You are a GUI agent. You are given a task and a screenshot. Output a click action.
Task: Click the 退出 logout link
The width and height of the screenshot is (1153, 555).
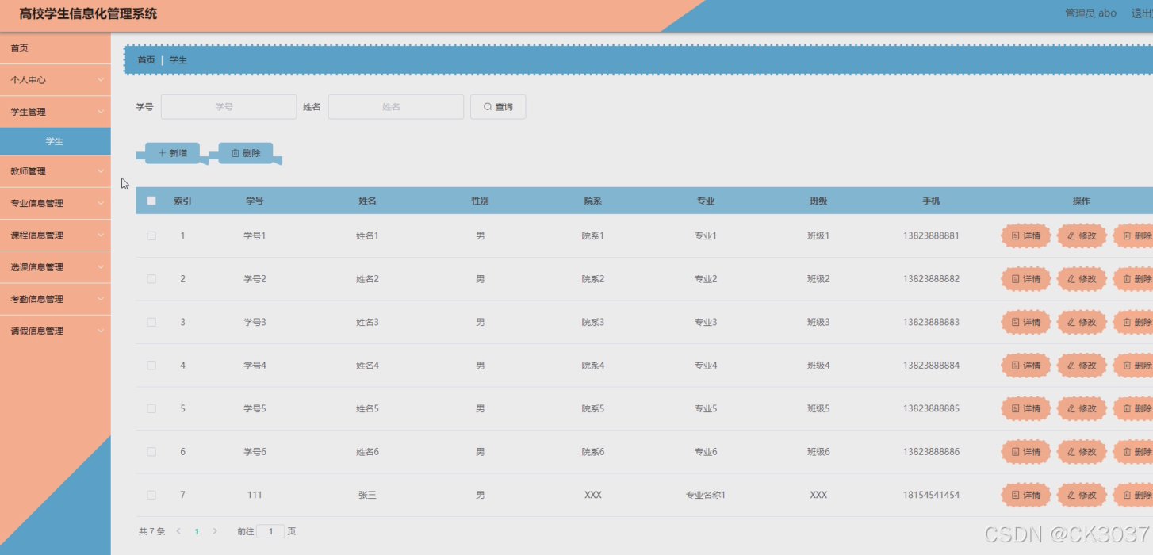tap(1140, 13)
